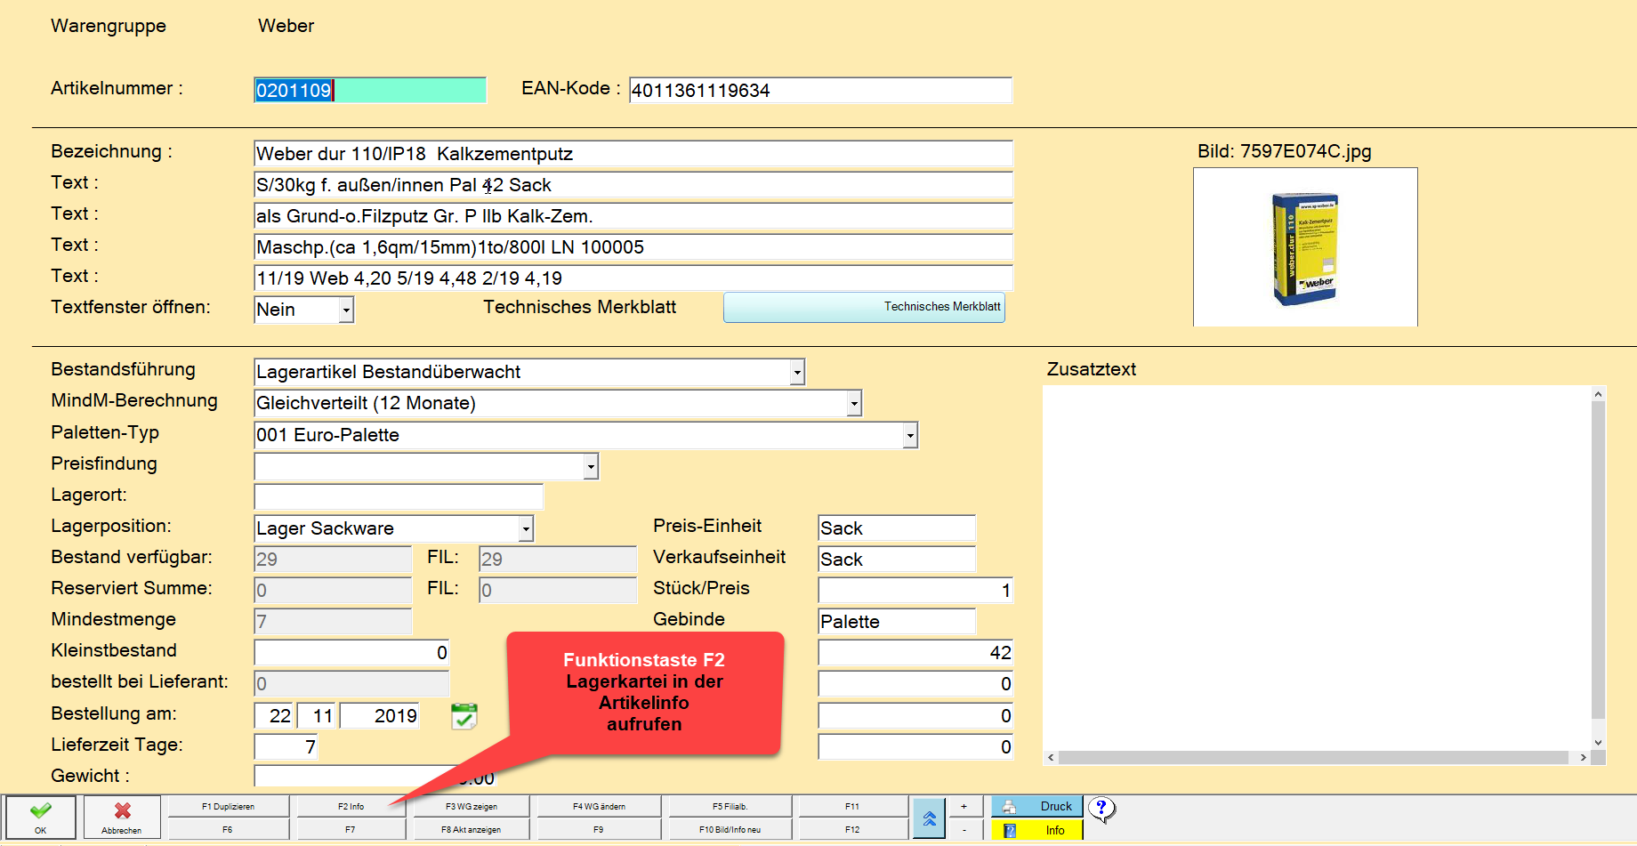Click the Gebinde field showing Palette
This screenshot has width=1637, height=846.
point(897,621)
